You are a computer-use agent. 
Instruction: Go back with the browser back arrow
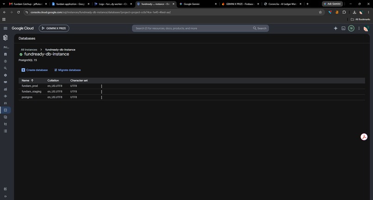(5, 12)
